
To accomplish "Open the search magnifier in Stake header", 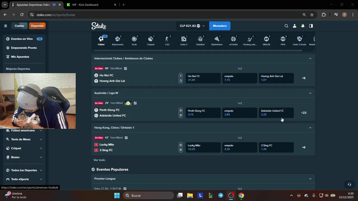I will coord(286,26).
